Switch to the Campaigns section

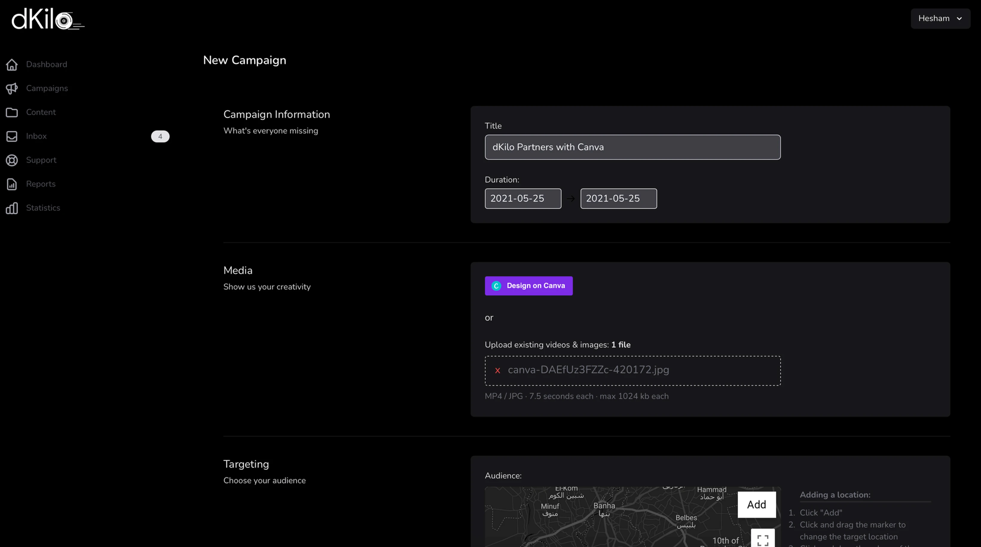(x=47, y=88)
